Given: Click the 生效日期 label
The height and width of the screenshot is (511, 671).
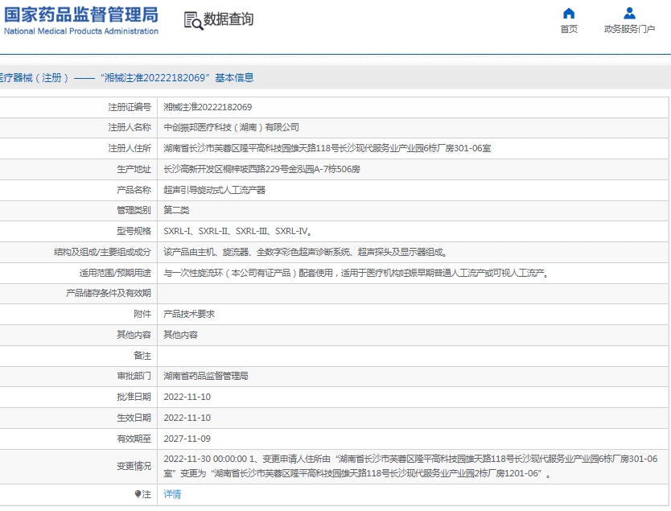Looking at the screenshot, I should [x=134, y=418].
